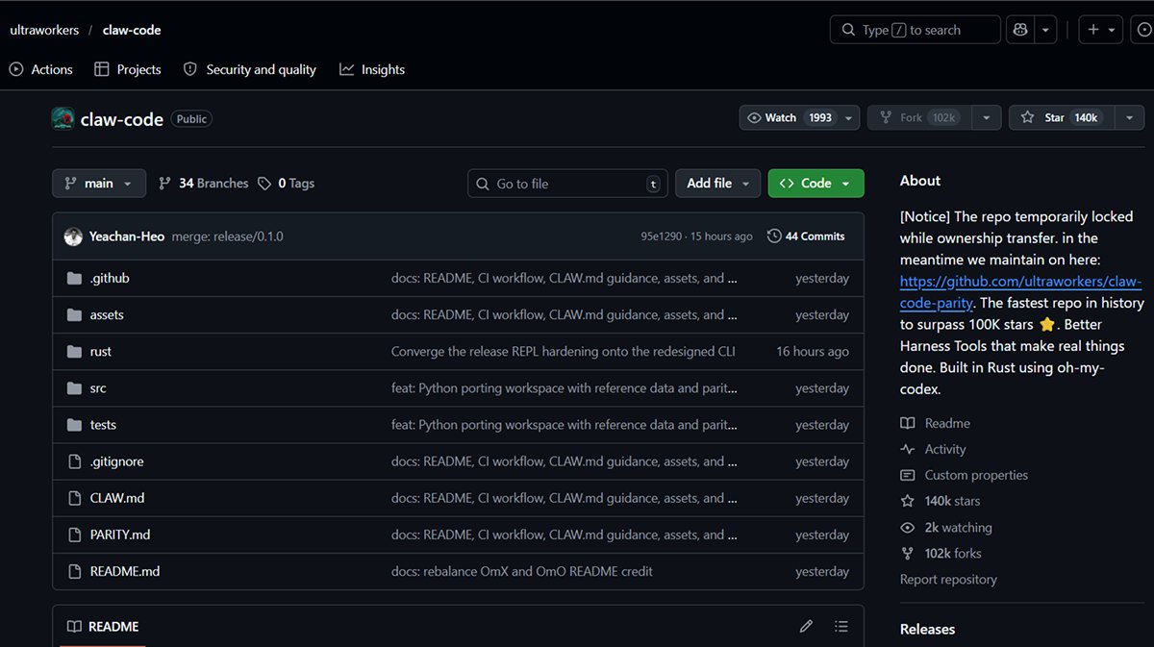The width and height of the screenshot is (1154, 647).
Task: View the 34 Branches link
Action: pos(203,183)
